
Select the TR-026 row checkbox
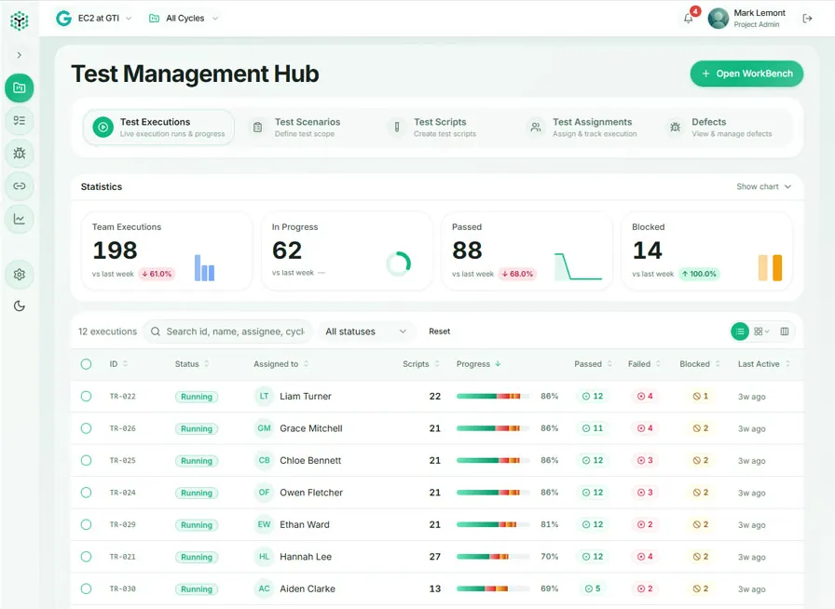tap(86, 428)
